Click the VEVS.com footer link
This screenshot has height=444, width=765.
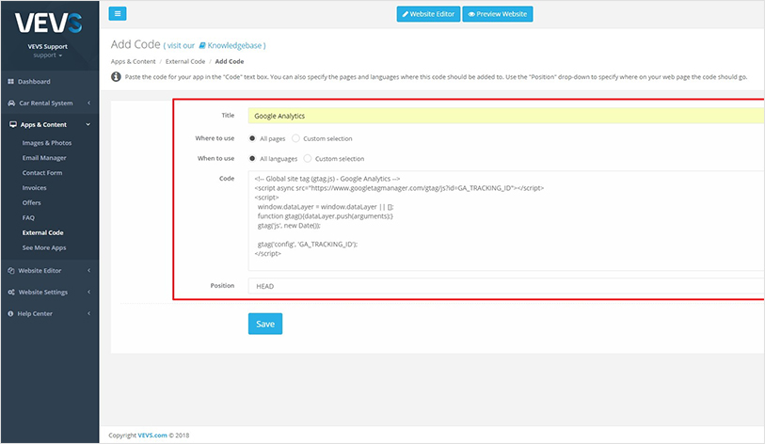coord(152,436)
